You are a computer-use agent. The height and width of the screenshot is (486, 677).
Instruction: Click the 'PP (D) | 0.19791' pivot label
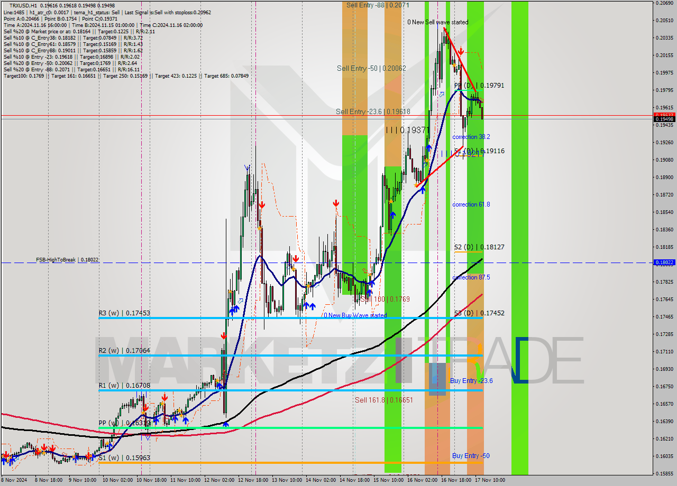coord(479,85)
